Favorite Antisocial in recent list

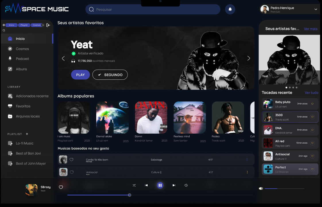312,156
